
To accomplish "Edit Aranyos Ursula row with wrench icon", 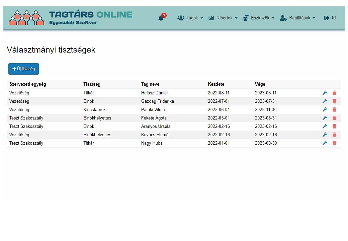I will [325, 126].
